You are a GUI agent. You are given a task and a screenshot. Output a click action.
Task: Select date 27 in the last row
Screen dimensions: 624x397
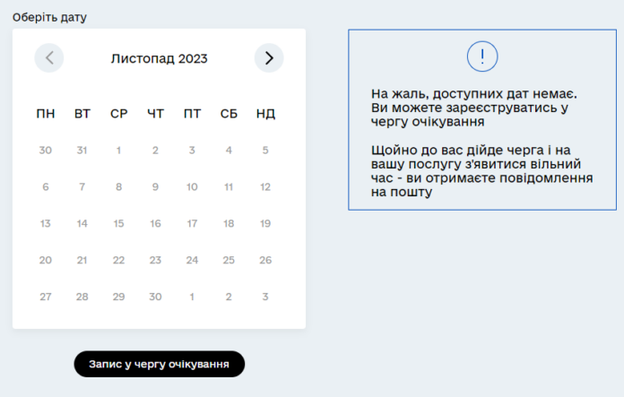click(x=46, y=297)
